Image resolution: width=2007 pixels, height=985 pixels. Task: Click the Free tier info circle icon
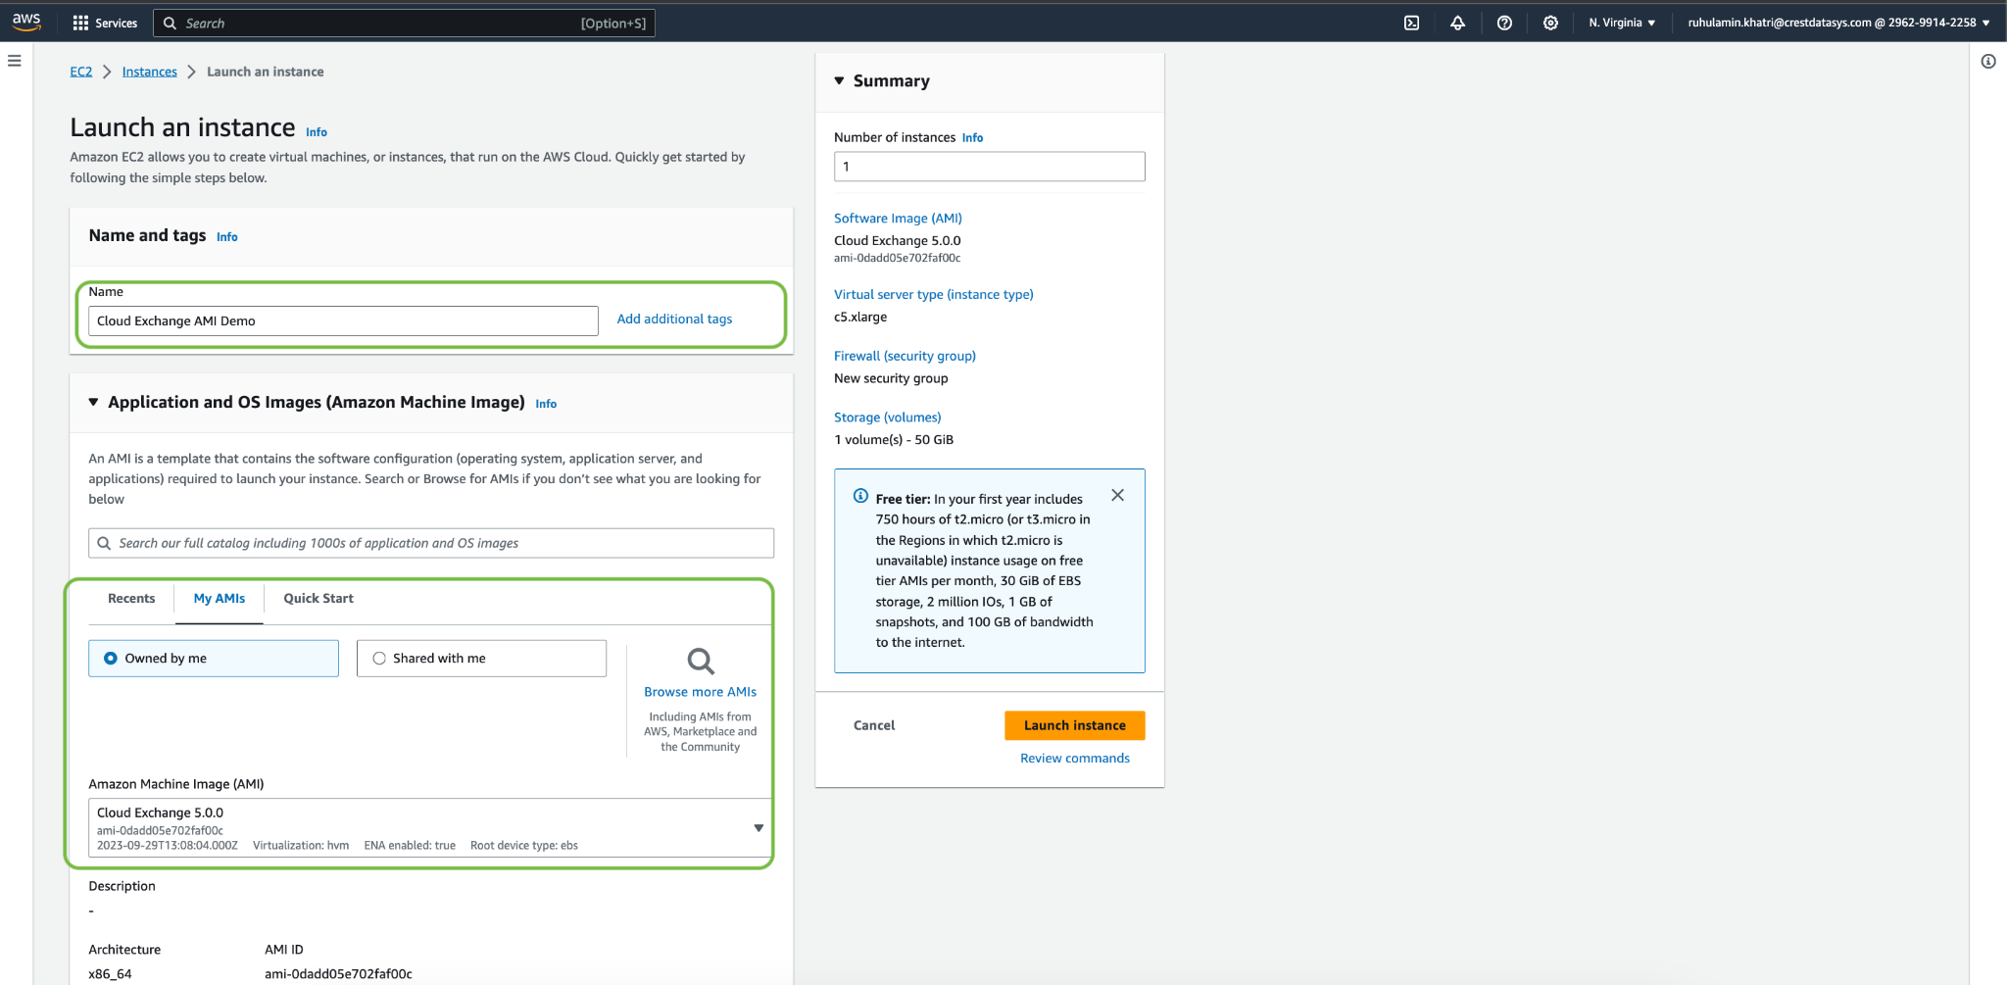pos(860,496)
